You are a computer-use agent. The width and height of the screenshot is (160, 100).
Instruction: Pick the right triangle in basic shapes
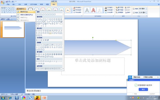tap(41, 19)
